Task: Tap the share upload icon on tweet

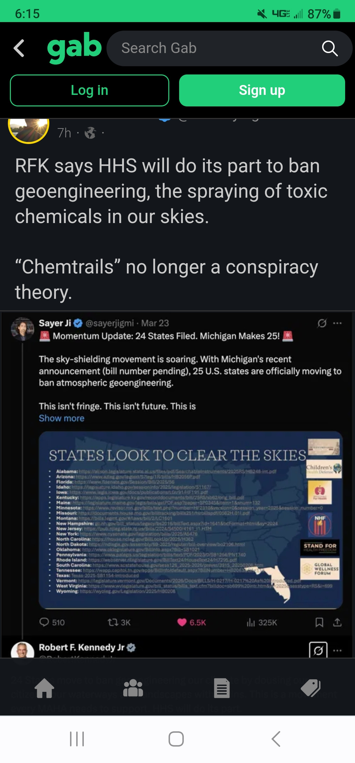Action: [x=337, y=622]
